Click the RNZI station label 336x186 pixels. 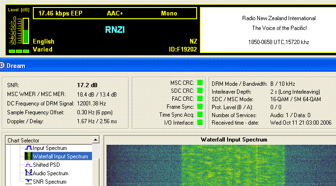115,30
